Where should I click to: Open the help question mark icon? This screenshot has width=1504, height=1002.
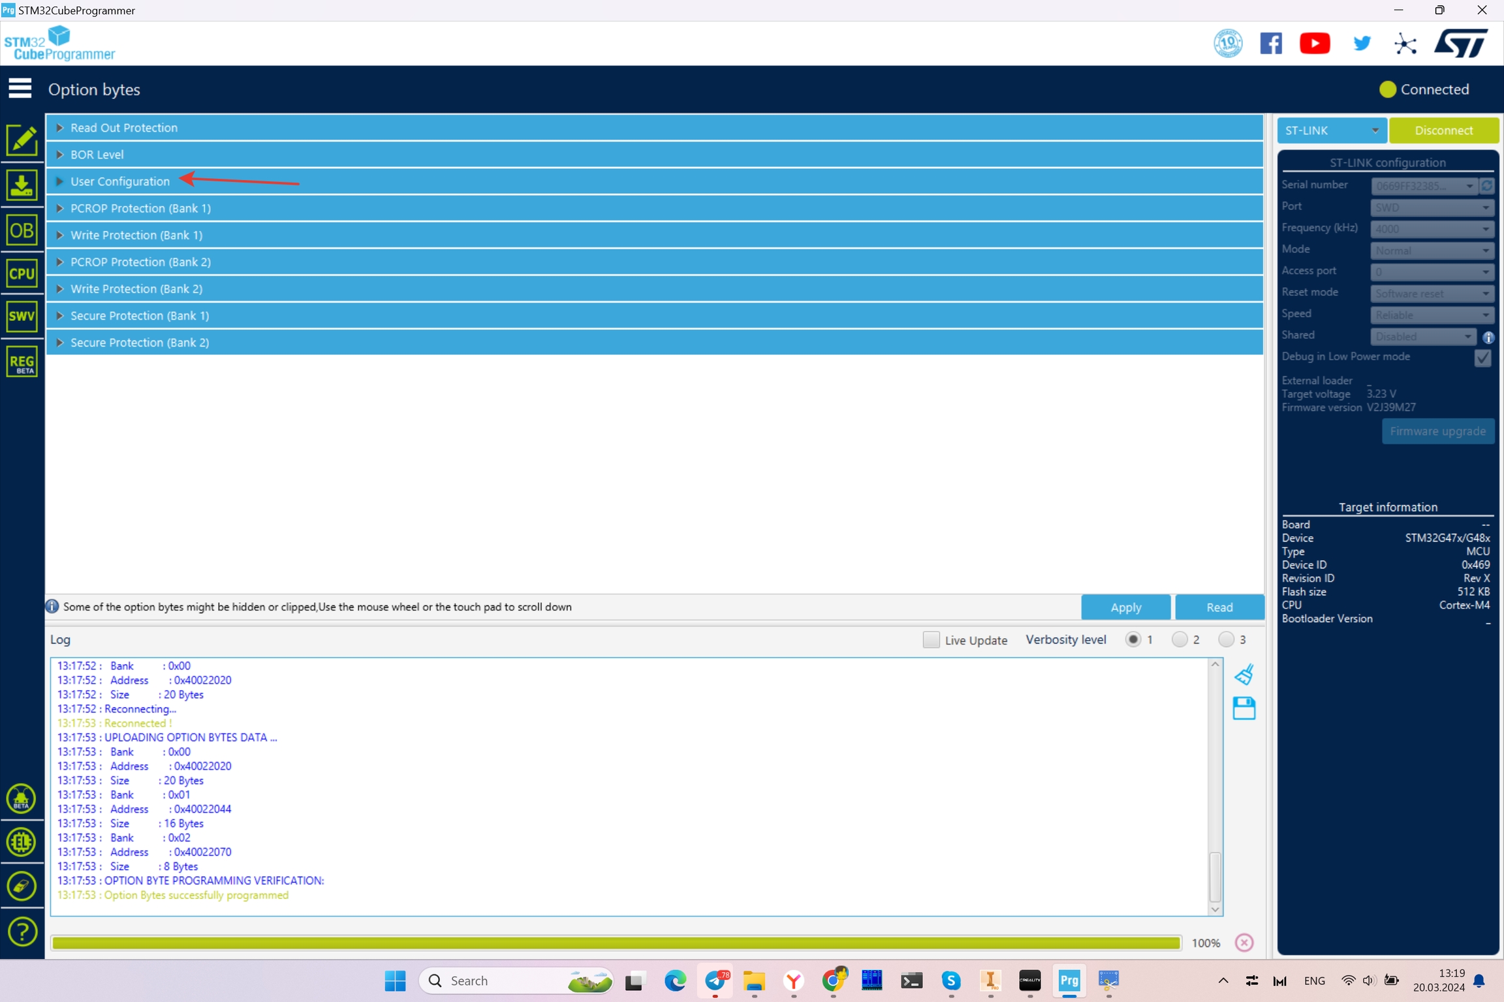click(22, 932)
